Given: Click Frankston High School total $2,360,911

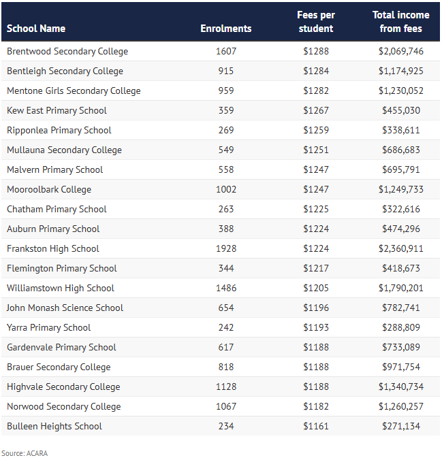Looking at the screenshot, I should 401,248.
